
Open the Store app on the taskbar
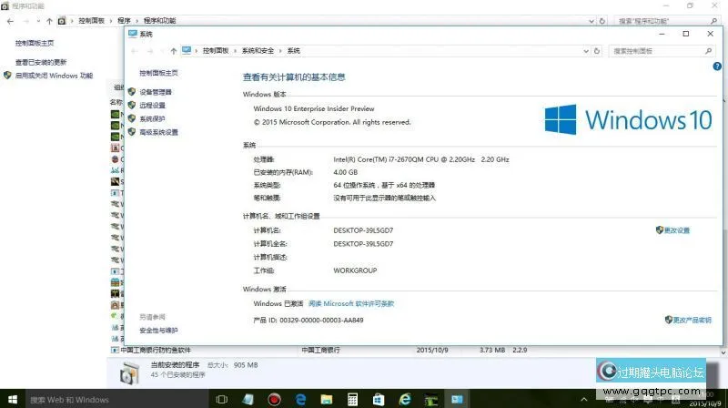[379, 399]
